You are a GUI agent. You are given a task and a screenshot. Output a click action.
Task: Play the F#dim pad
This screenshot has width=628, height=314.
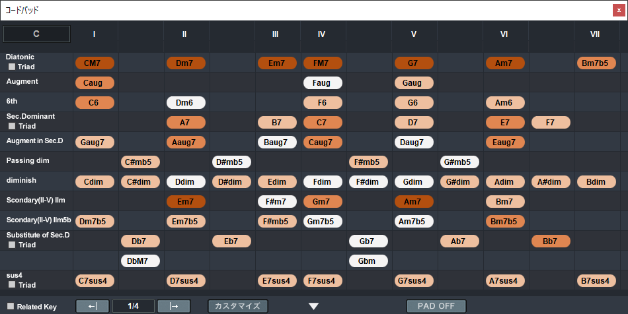click(x=368, y=182)
